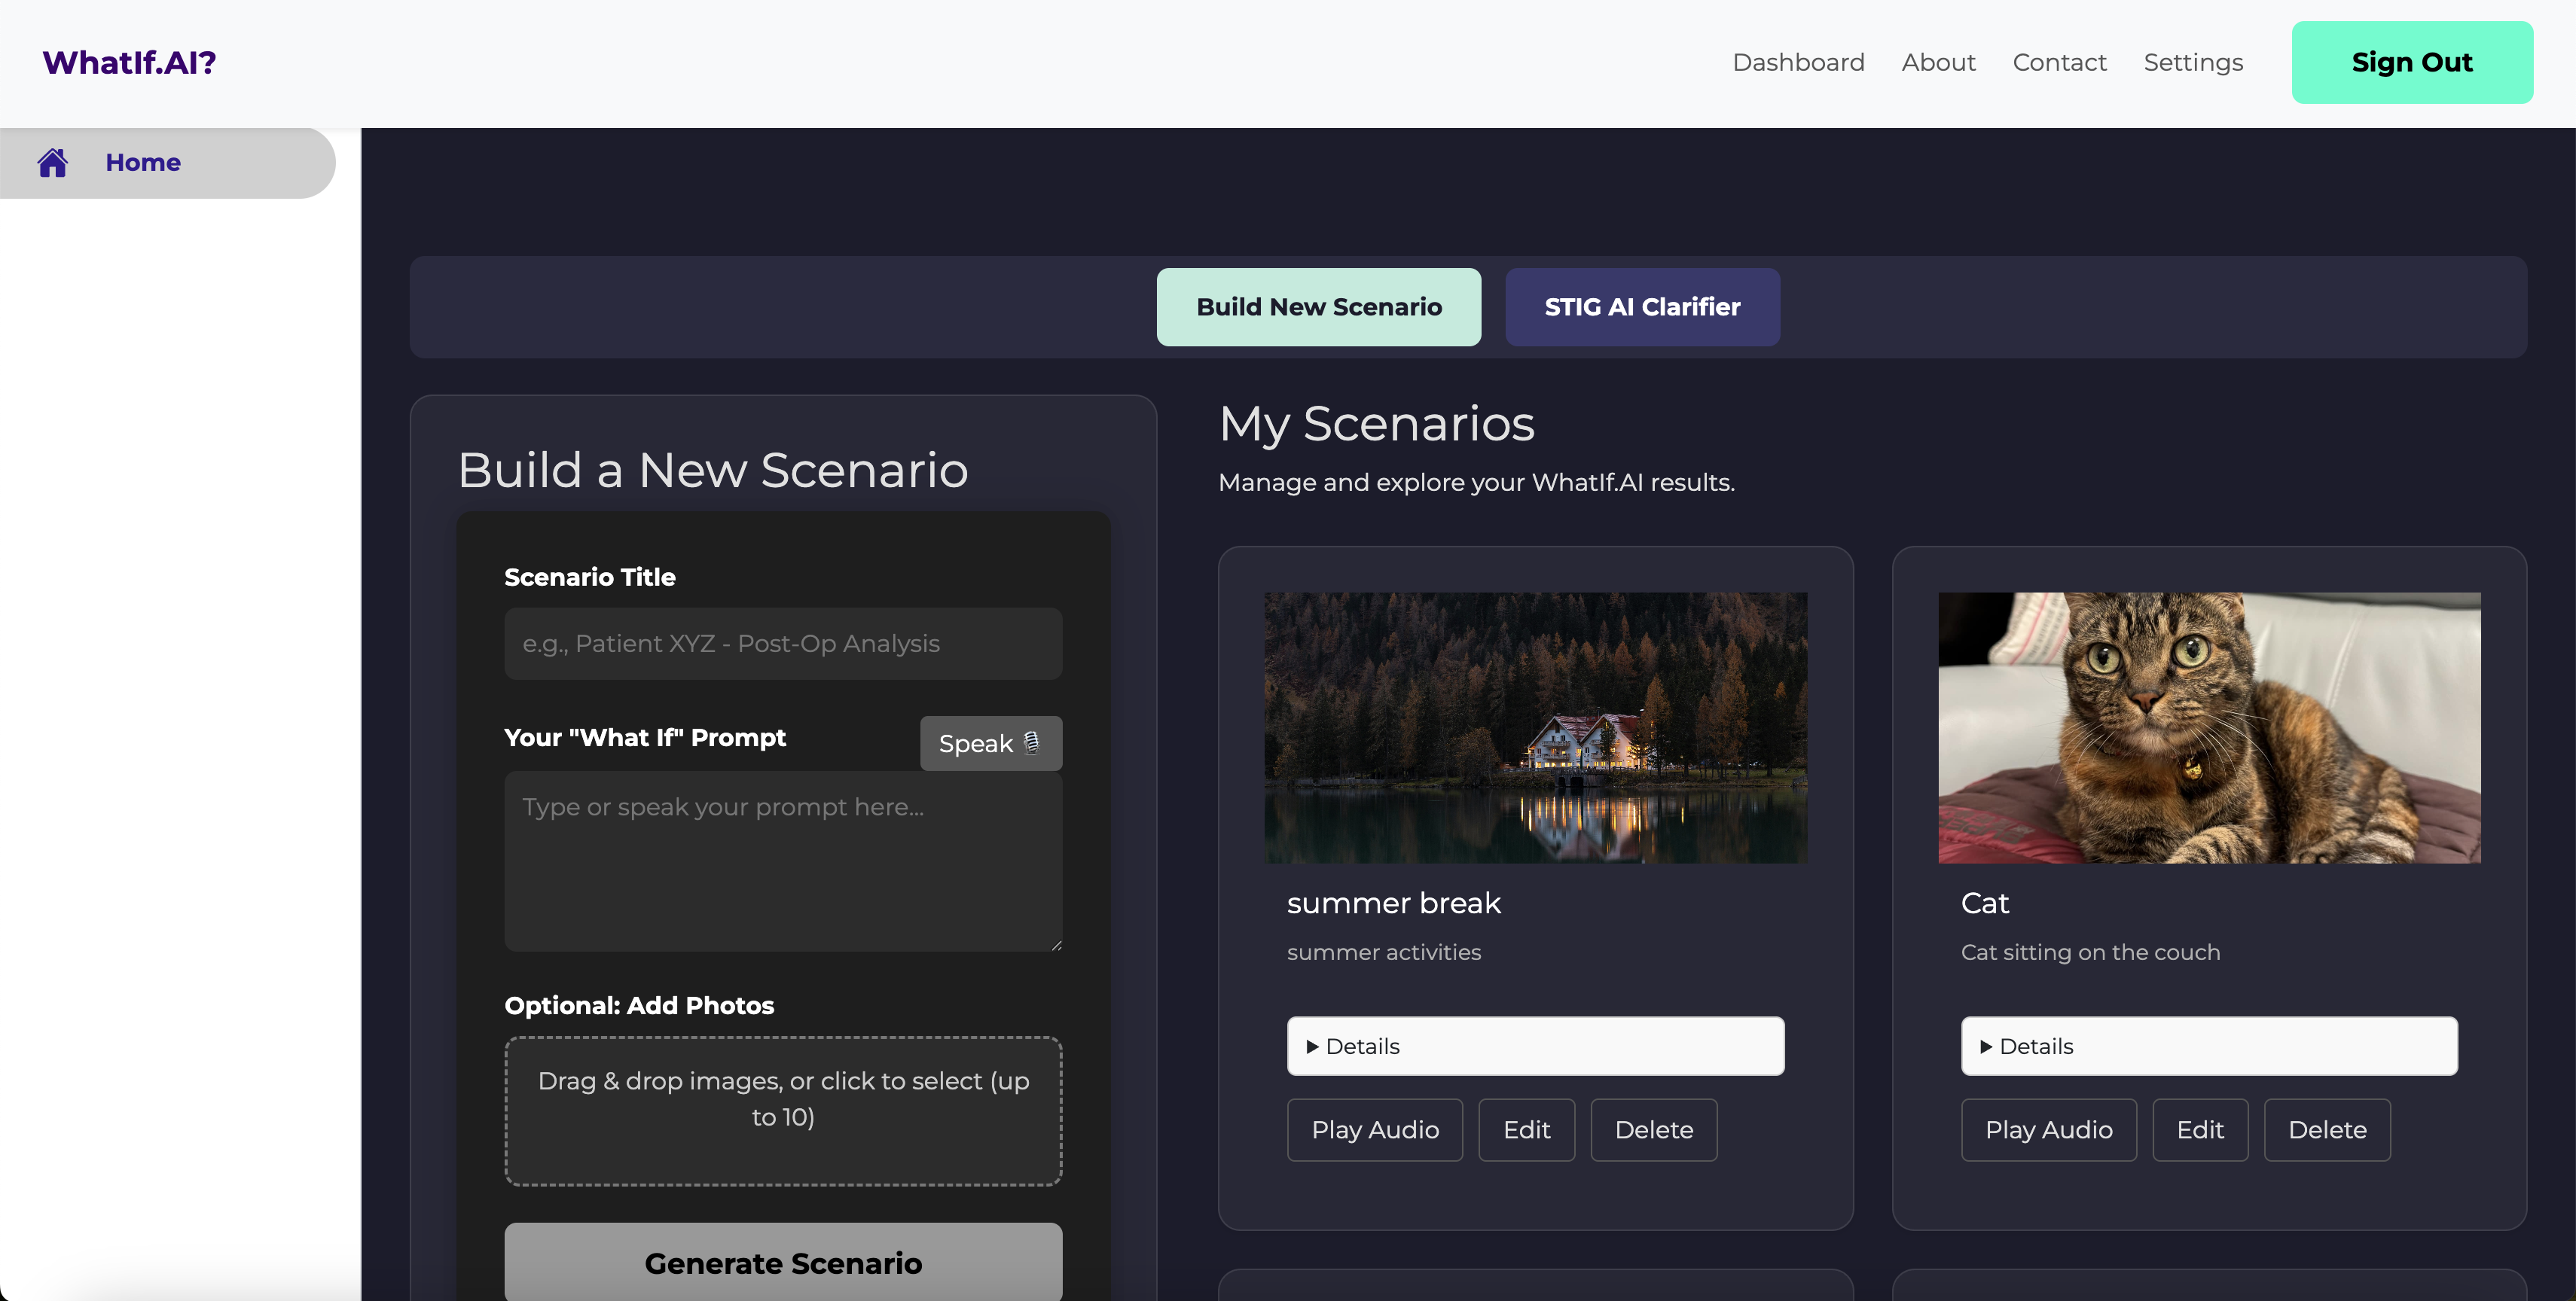Click the drag and drop photo upload area

pyautogui.click(x=783, y=1111)
